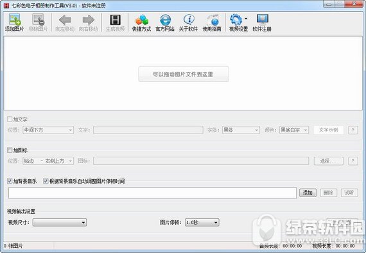Click the 添加 (add) music button
Screen dimensions: 366x253
[308, 193]
